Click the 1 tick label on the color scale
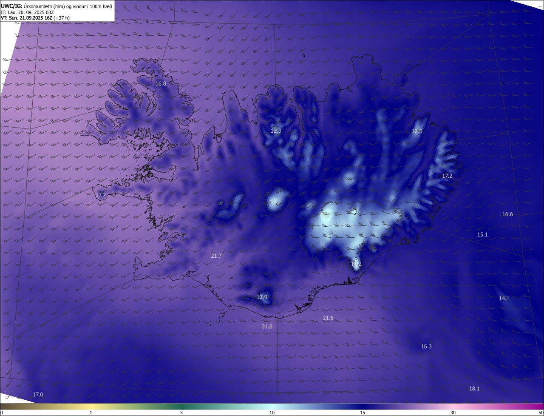The width and height of the screenshot is (544, 416). point(91,413)
